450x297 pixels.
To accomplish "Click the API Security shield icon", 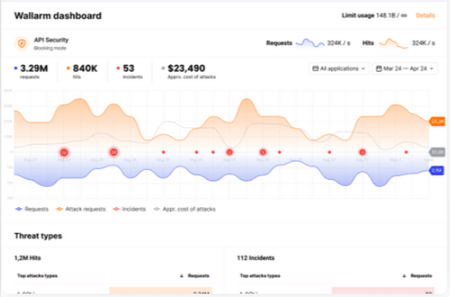I will [x=22, y=44].
